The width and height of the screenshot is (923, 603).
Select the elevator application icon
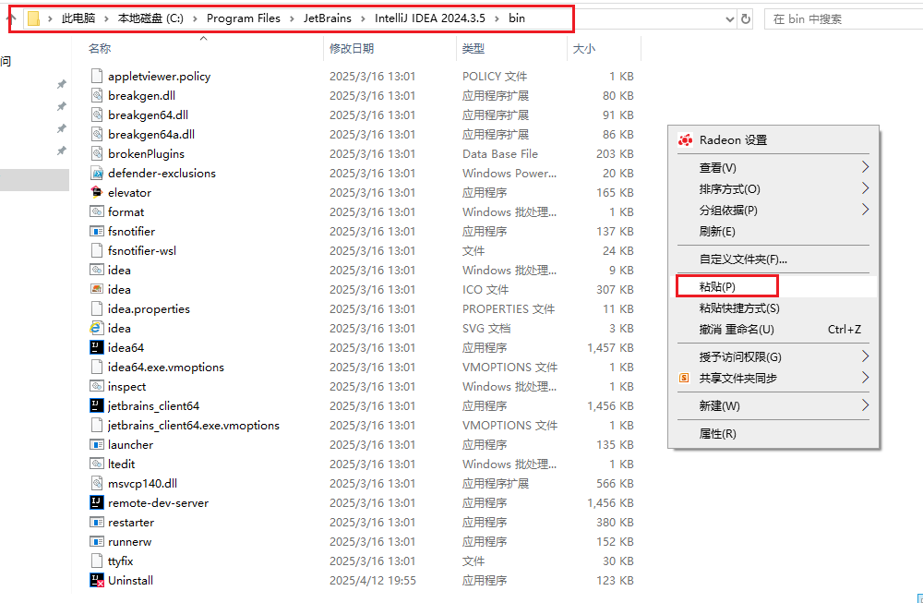(x=97, y=192)
